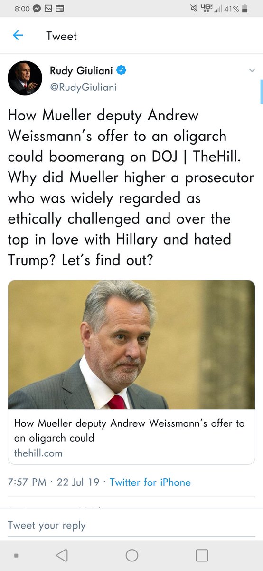
Task: Tap the 7:57 PM 22 Jul 19 timestamp
Action: pos(54,482)
